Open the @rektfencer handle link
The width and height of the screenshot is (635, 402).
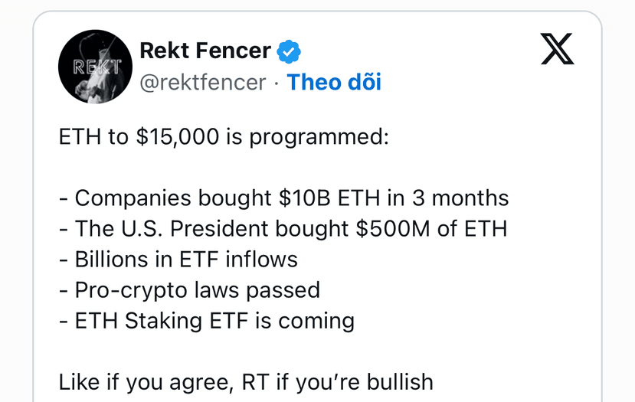203,82
